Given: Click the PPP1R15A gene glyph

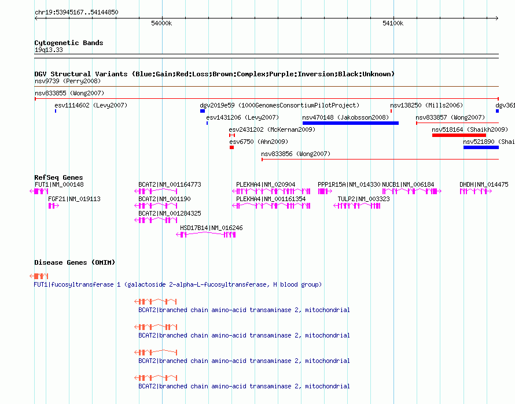Looking at the screenshot, I should coord(325,191).
